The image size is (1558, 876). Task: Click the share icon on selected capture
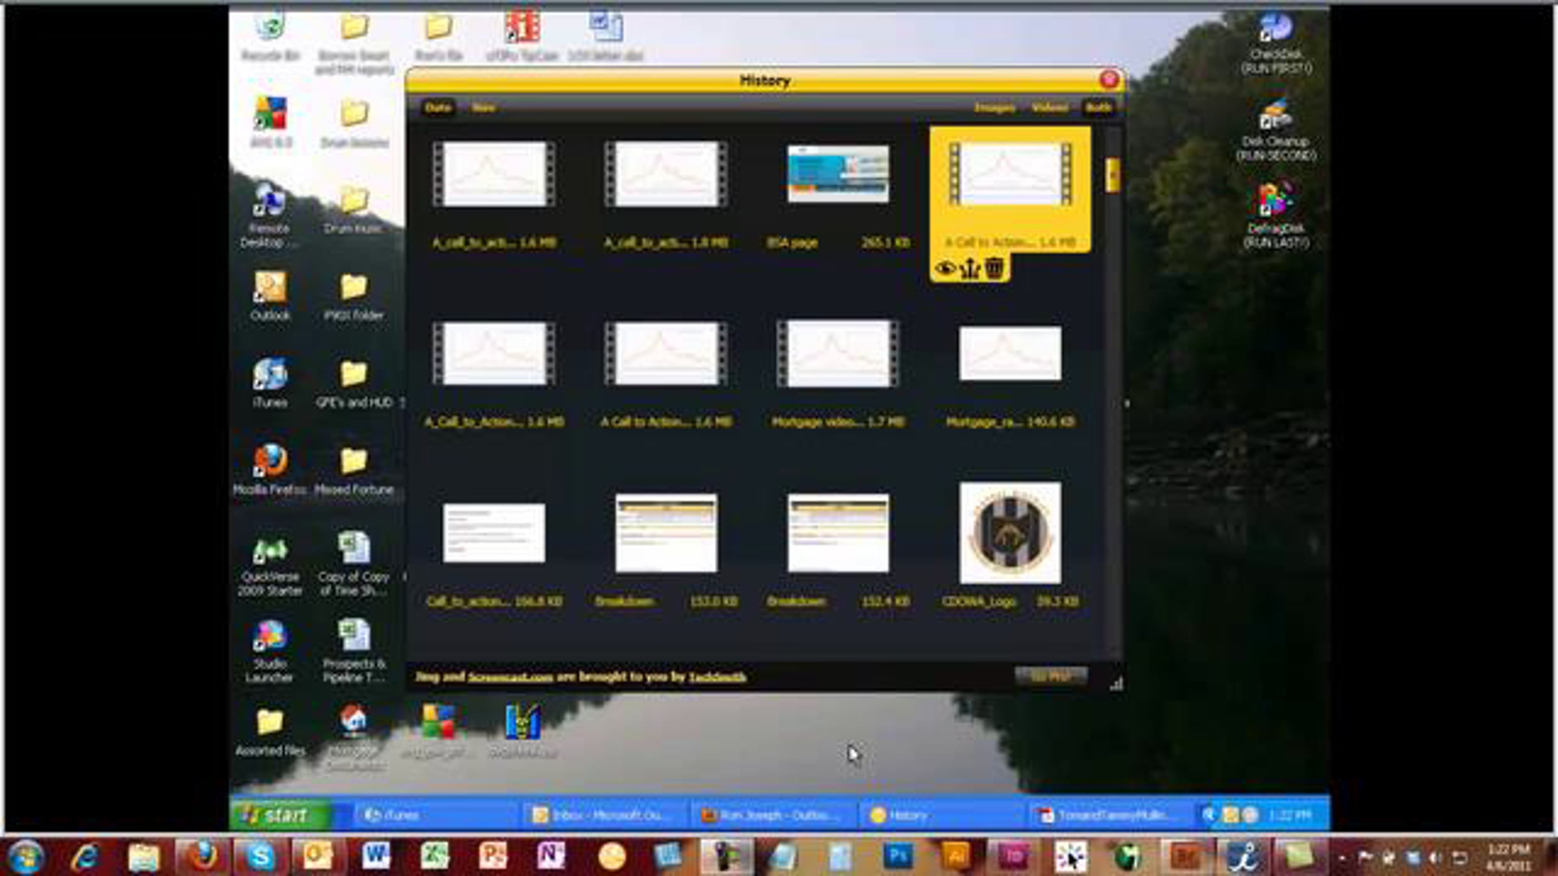(x=970, y=268)
